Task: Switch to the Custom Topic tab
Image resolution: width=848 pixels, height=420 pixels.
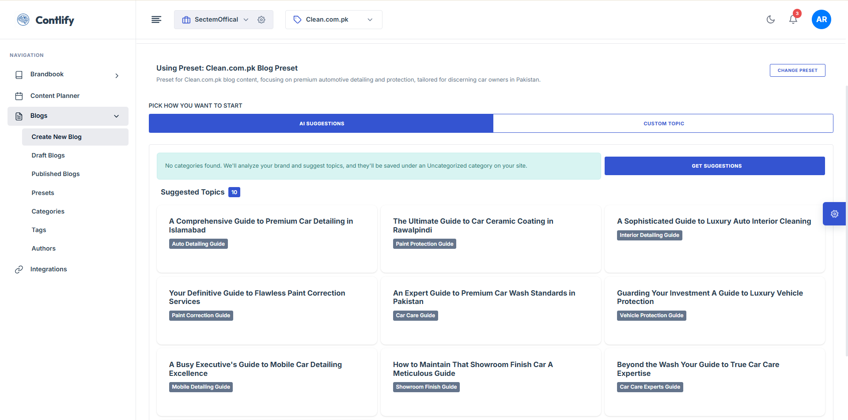Action: (x=663, y=124)
